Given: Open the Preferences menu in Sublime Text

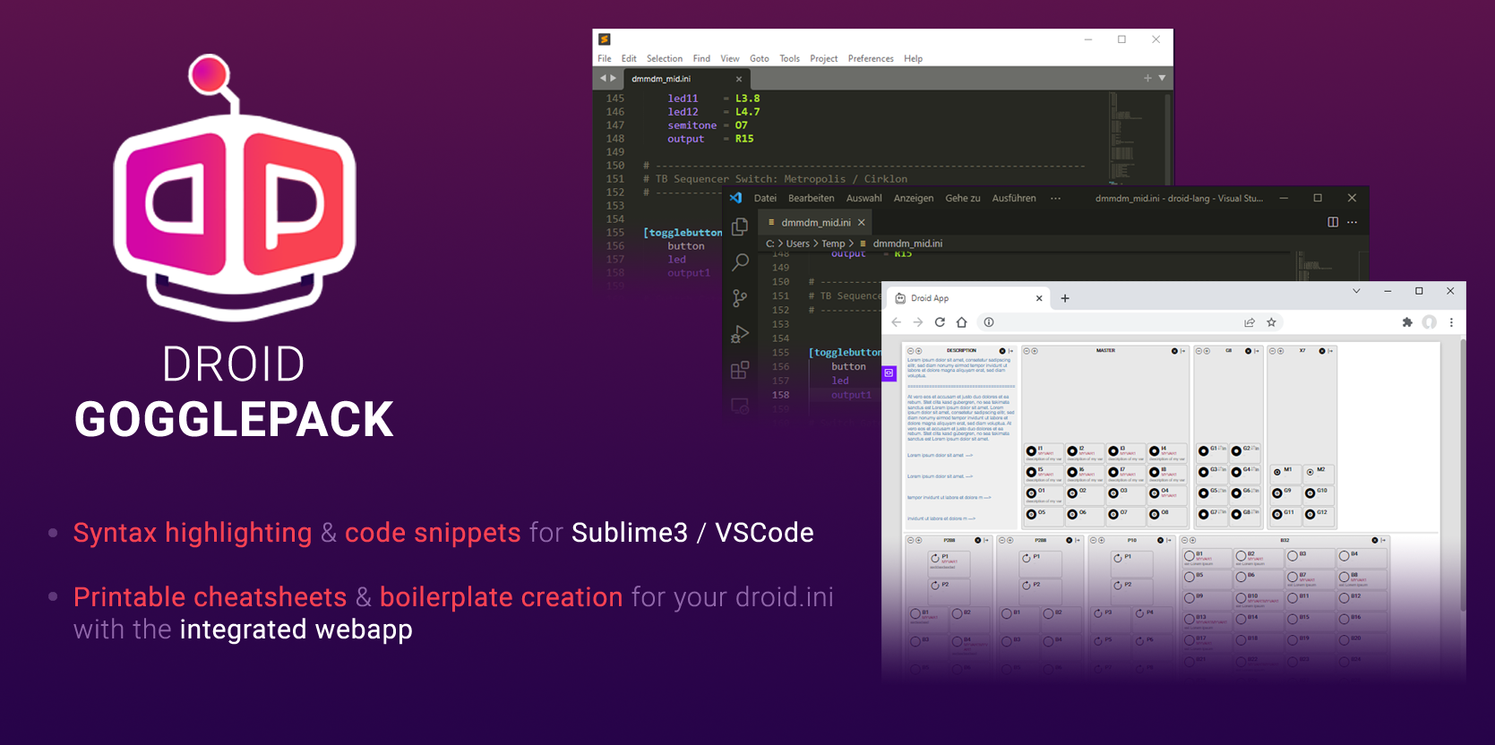Looking at the screenshot, I should [x=871, y=58].
